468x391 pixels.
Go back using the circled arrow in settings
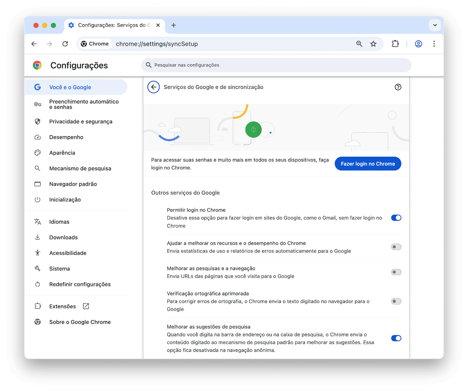[154, 87]
